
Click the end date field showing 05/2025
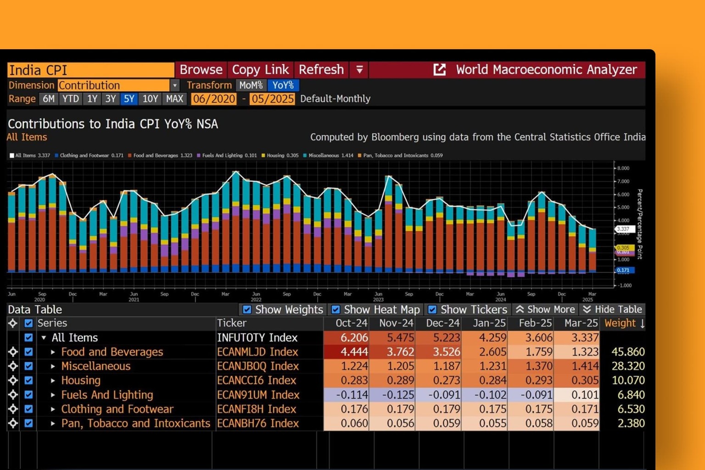(272, 99)
